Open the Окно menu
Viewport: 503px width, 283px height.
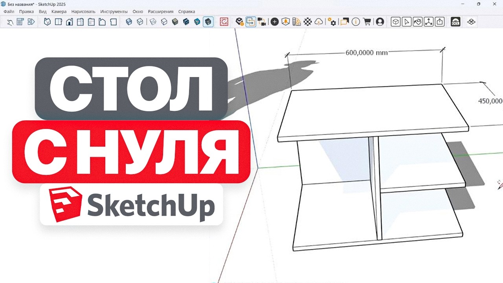pos(138,11)
